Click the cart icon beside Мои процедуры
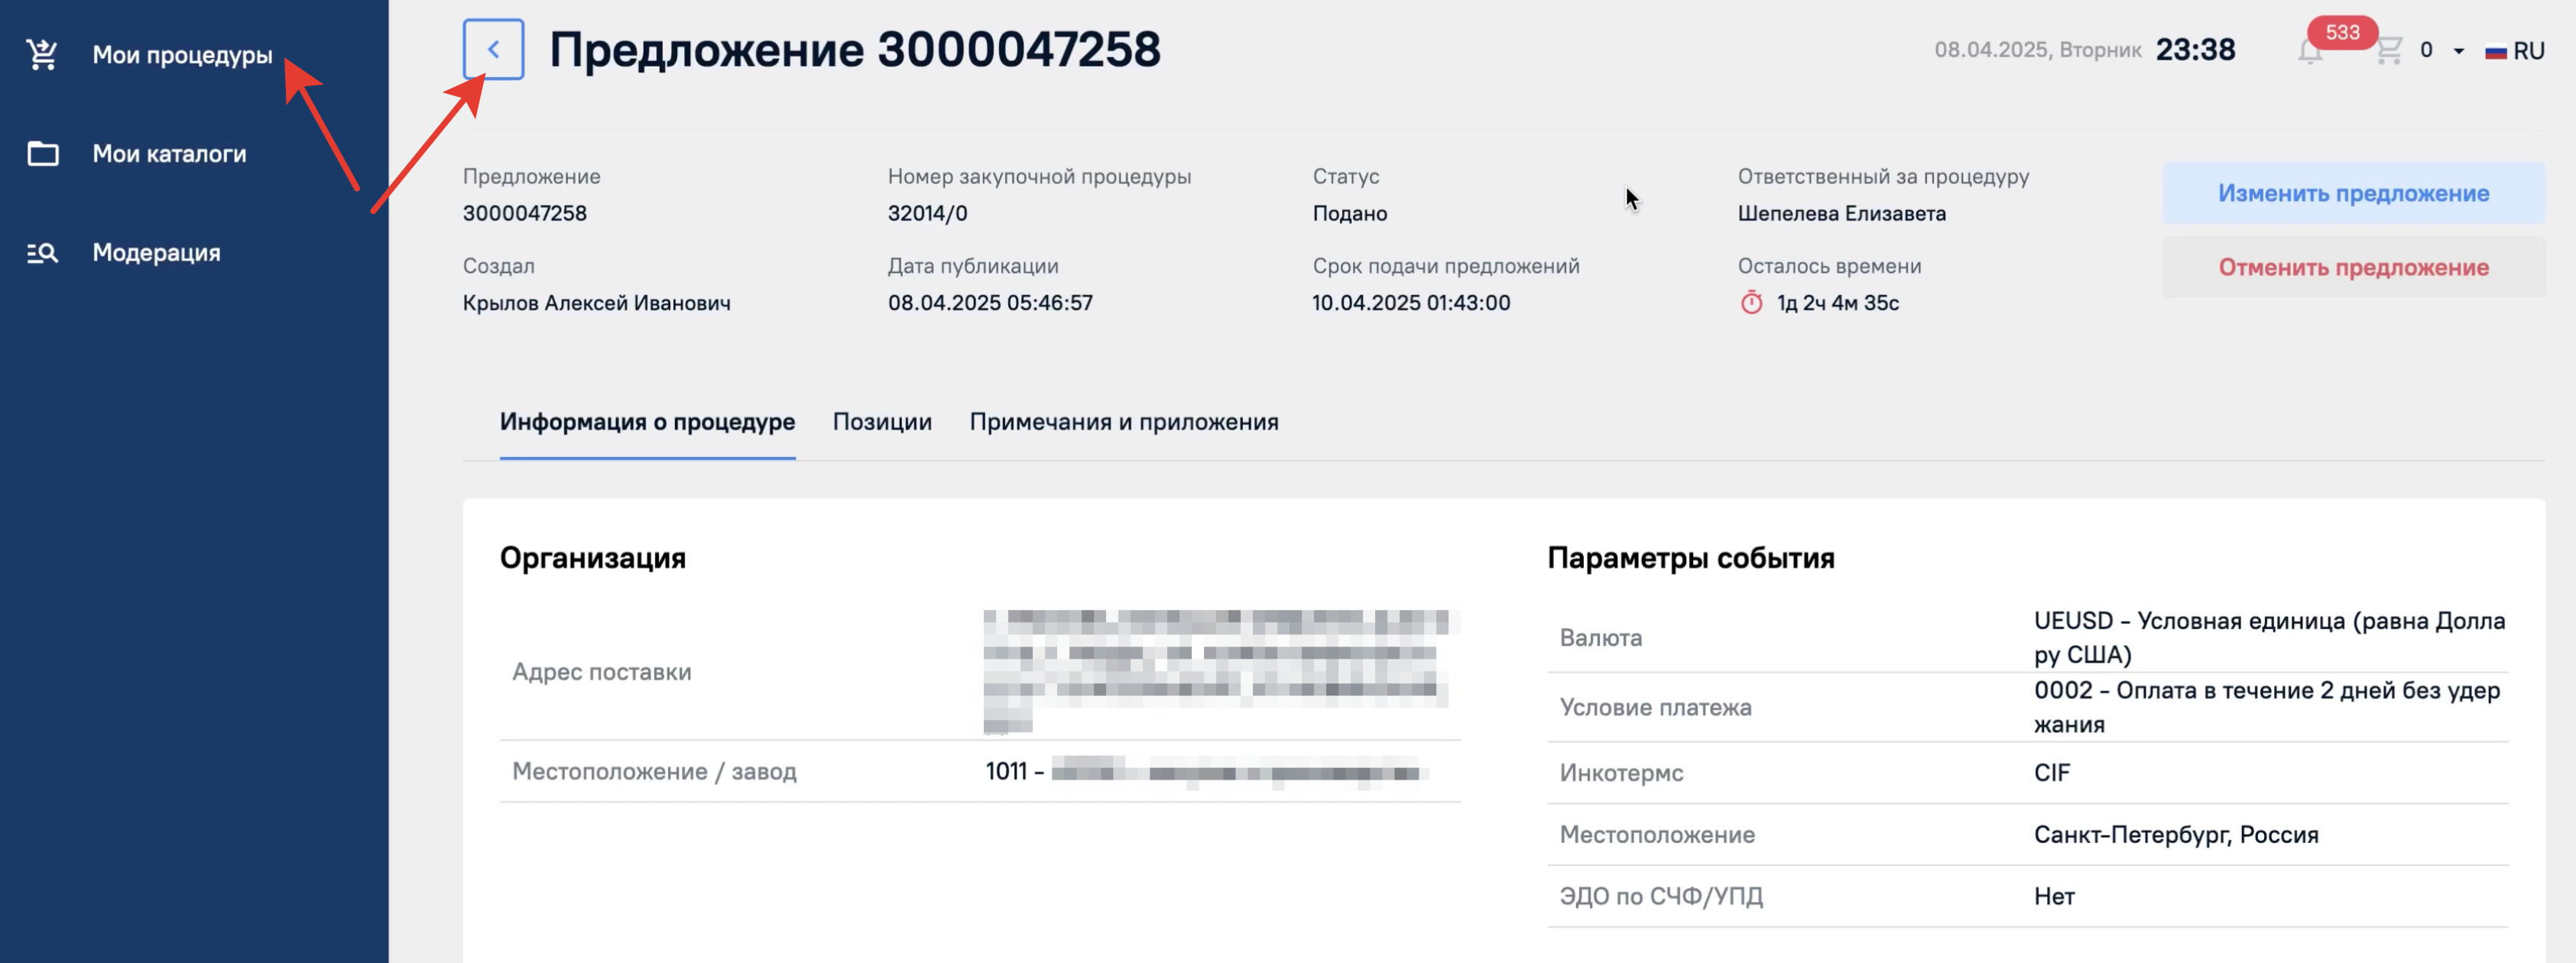This screenshot has width=2576, height=963. tap(42, 55)
